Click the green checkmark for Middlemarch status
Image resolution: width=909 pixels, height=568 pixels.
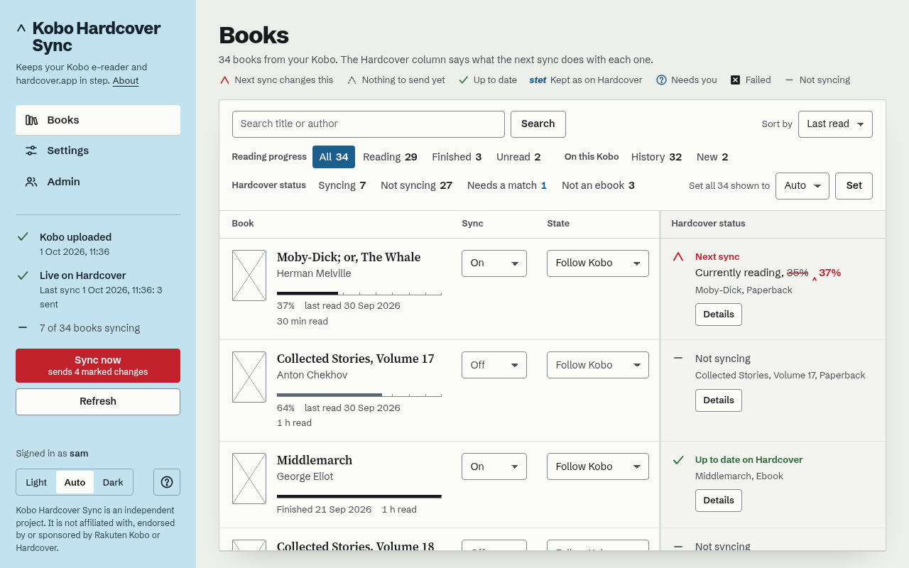[678, 460]
